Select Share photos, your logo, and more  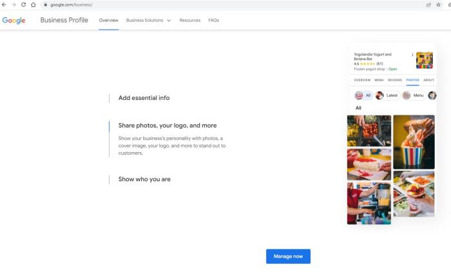pos(168,126)
